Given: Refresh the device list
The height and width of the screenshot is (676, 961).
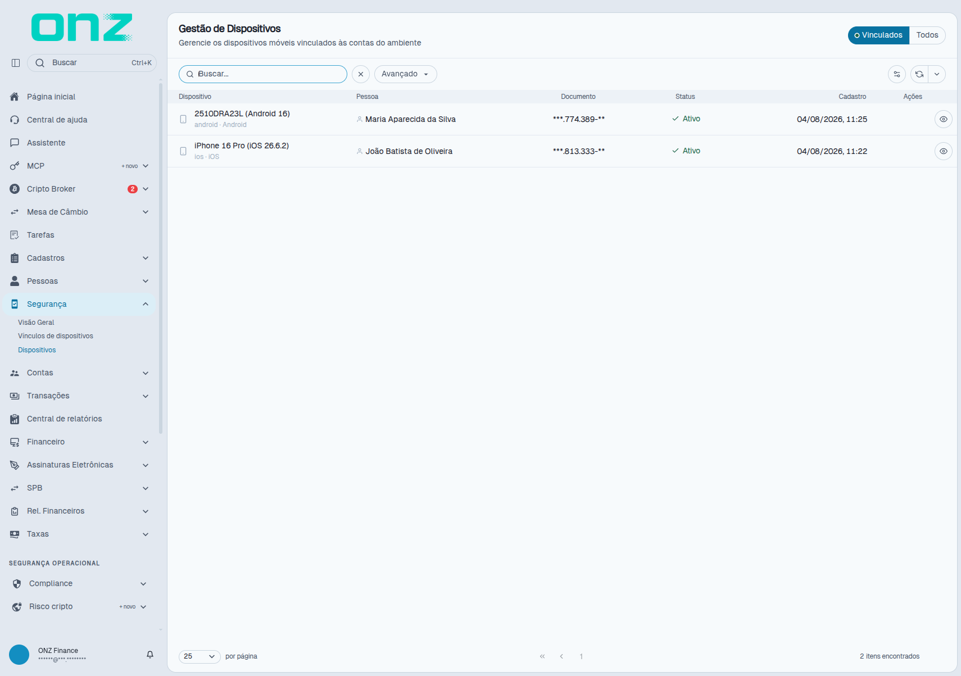Looking at the screenshot, I should (x=919, y=74).
